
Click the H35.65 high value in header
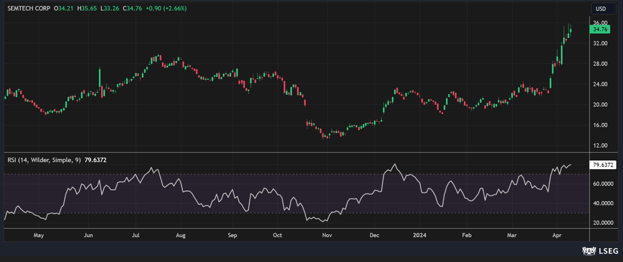tap(89, 8)
